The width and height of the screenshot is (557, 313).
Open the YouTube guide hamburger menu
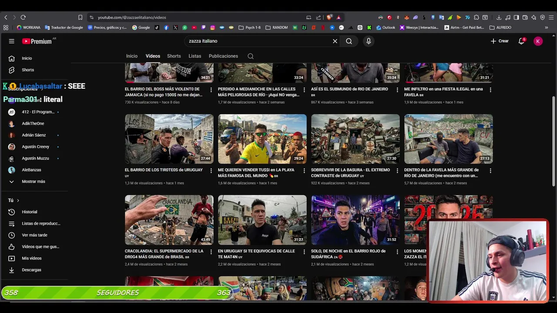tap(12, 41)
